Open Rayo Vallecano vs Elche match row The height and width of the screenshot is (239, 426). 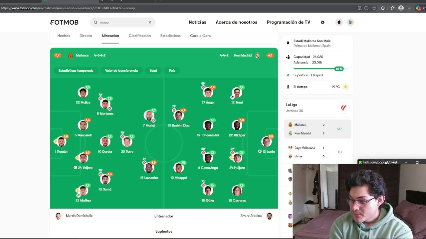point(318,152)
